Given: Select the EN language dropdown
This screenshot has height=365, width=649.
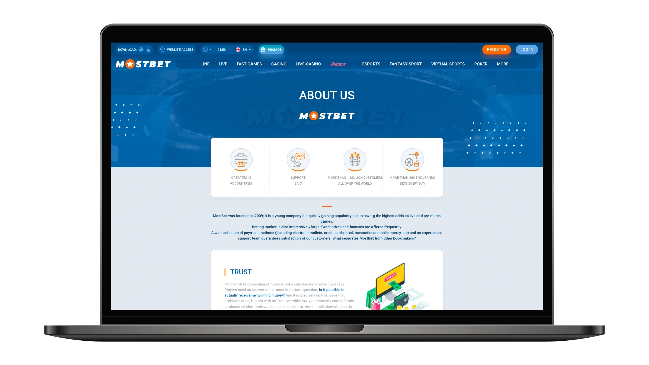Looking at the screenshot, I should coord(244,49).
